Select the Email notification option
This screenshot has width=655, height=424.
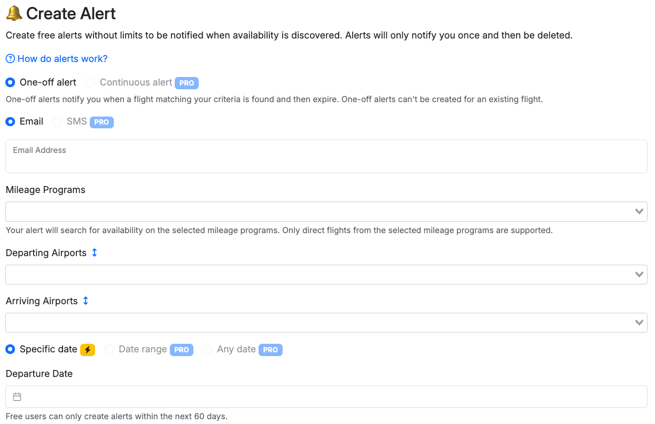(10, 121)
